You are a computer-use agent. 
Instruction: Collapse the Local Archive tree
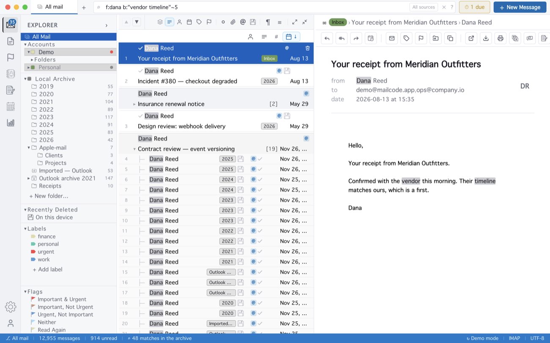(25, 79)
